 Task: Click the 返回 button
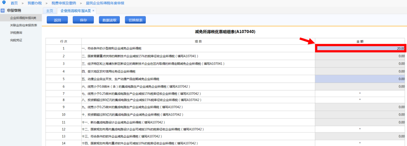tap(57, 20)
